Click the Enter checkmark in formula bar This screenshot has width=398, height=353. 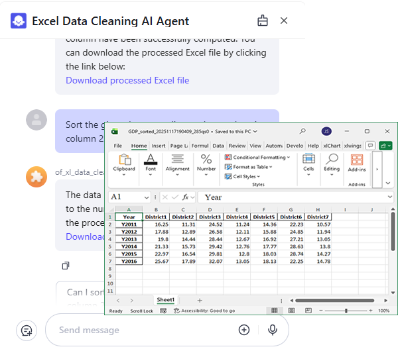175,197
